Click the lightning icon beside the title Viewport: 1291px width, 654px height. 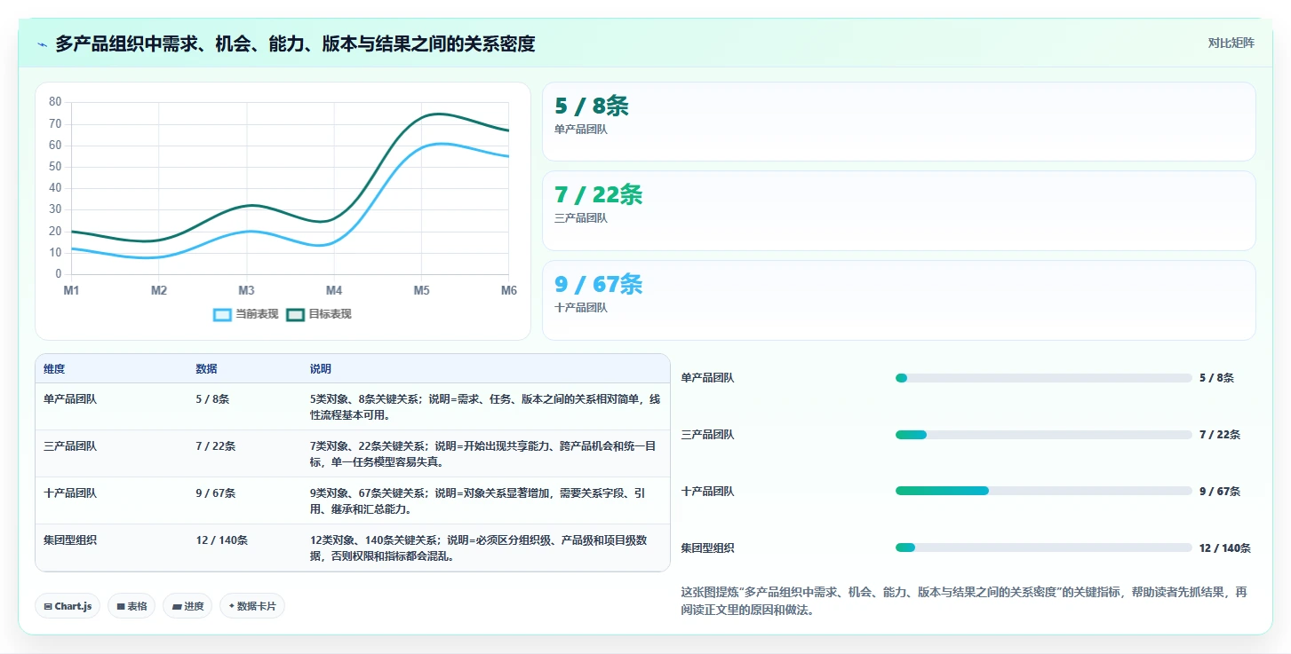pyautogui.click(x=42, y=44)
